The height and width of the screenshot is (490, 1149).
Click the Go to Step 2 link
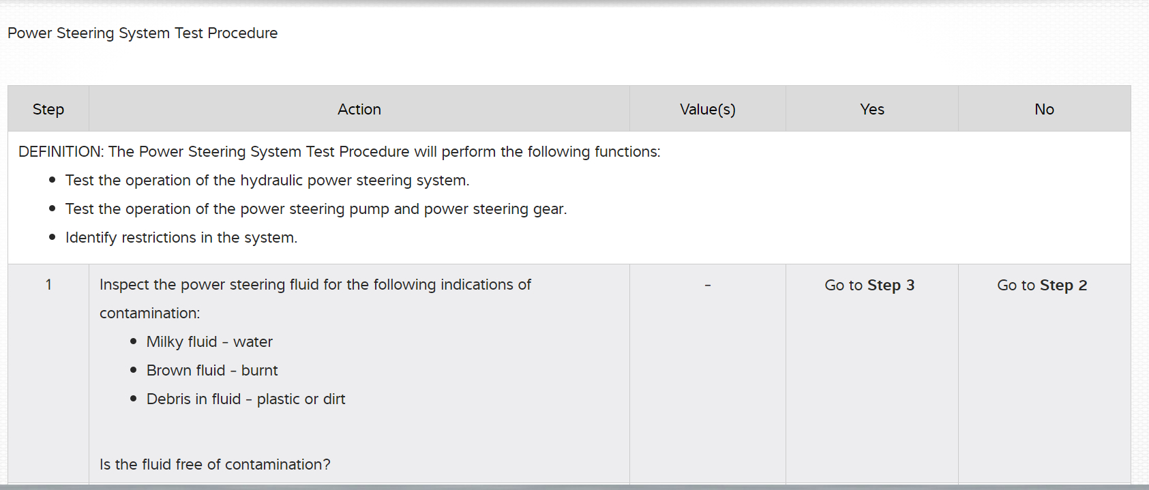pyautogui.click(x=1042, y=285)
